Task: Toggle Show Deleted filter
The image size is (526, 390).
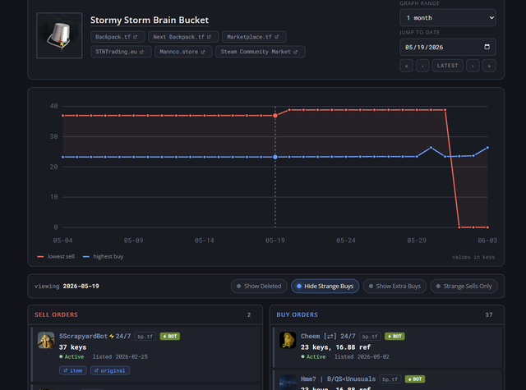Action: 259,286
